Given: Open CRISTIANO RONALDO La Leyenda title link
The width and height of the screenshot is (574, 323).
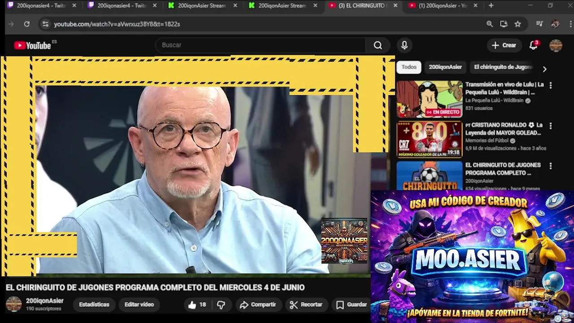Looking at the screenshot, I should coord(504,129).
